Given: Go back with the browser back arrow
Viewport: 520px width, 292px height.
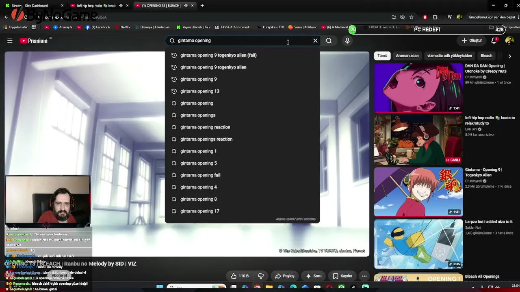Looking at the screenshot, I should click(x=6, y=17).
